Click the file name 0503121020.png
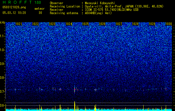Viewport: 175px width, 111px height. coord(14,7)
